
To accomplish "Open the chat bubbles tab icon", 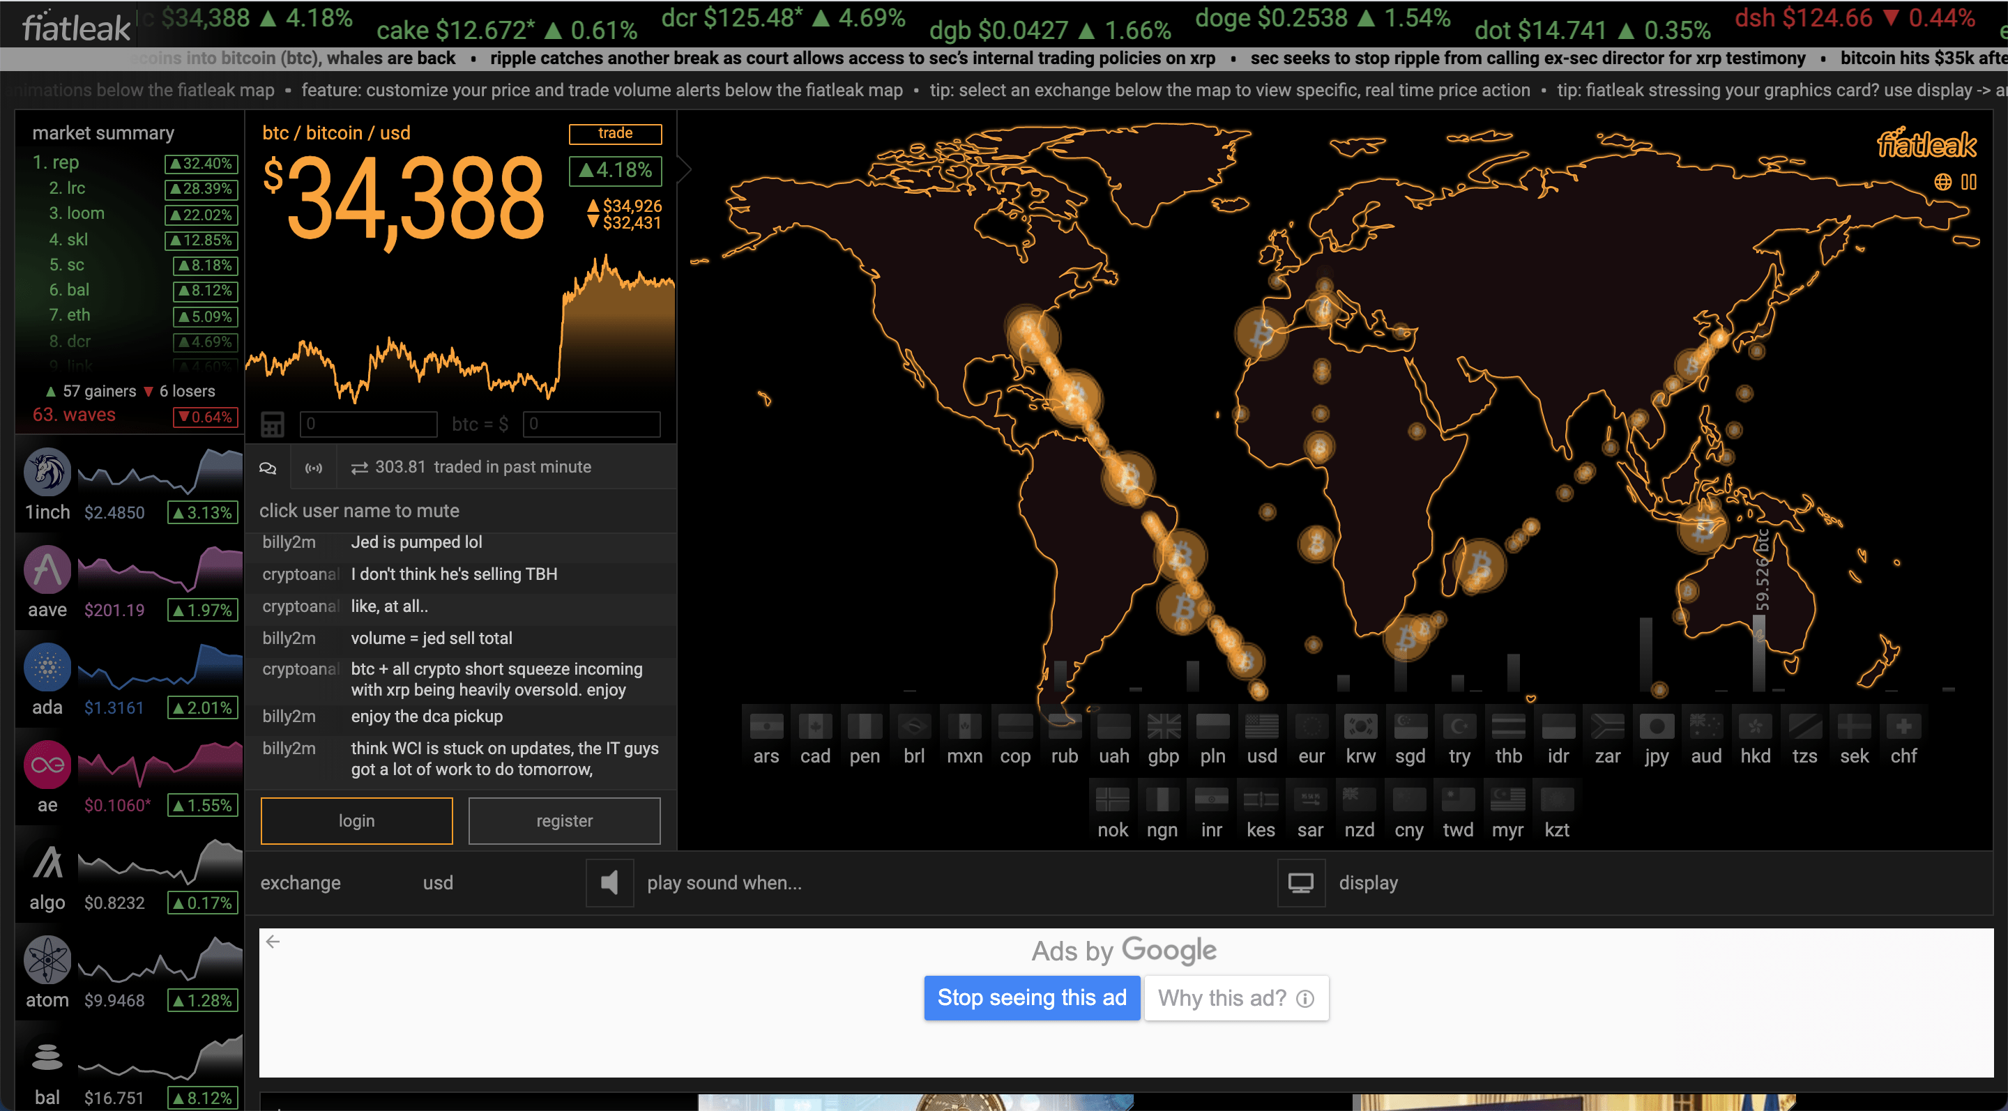I will click(267, 468).
